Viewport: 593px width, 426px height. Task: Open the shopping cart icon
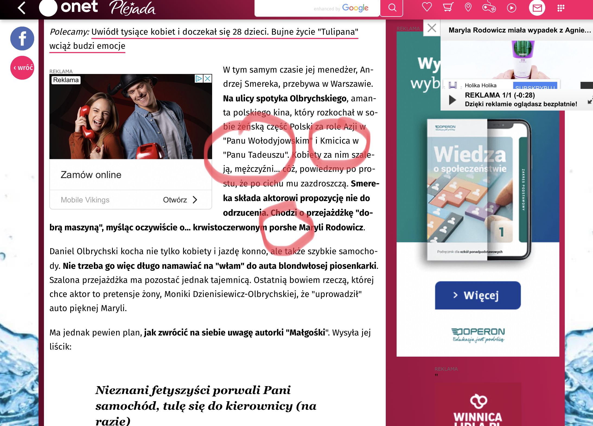click(x=448, y=7)
